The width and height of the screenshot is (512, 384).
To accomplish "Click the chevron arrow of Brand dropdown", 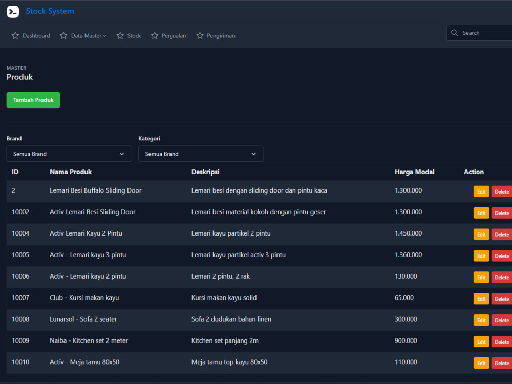I will 122,154.
